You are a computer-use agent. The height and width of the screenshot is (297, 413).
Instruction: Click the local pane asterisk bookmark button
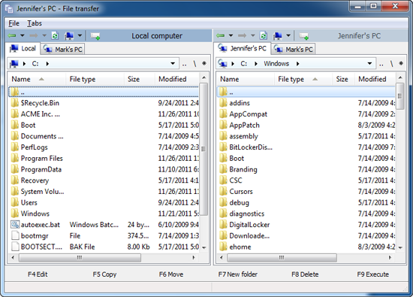click(204, 63)
